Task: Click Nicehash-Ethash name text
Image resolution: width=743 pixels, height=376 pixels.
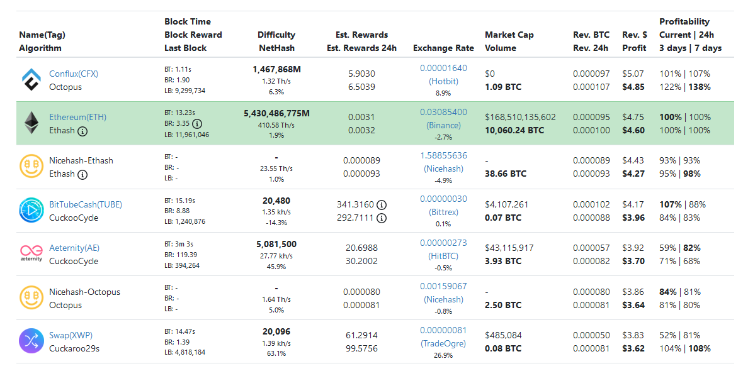Action: pyautogui.click(x=81, y=161)
